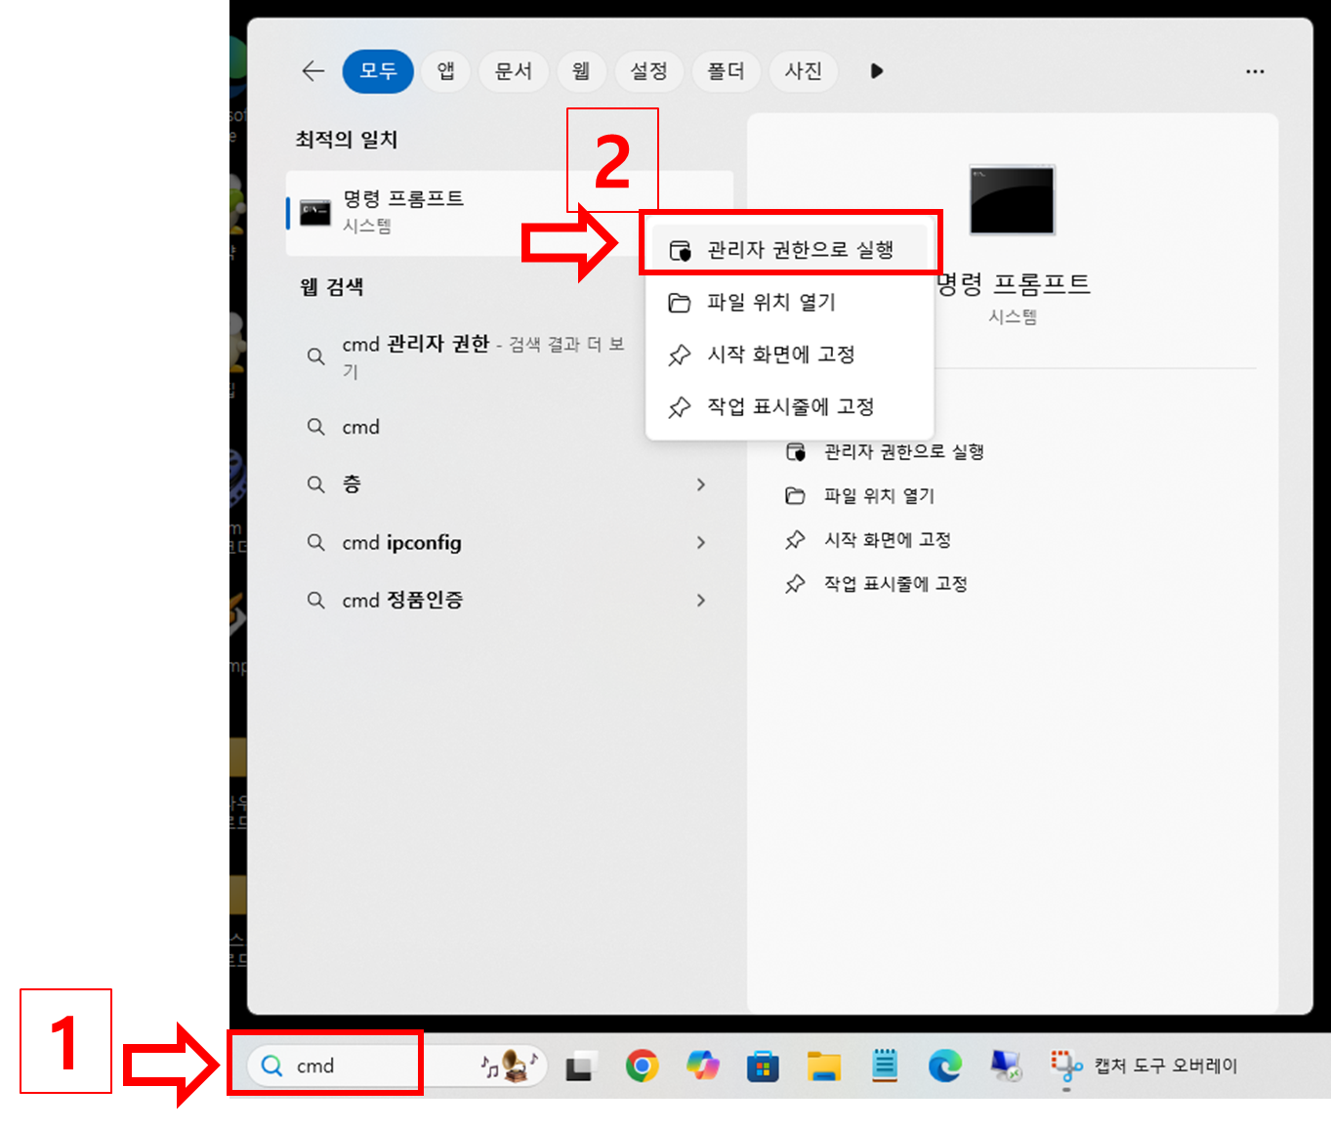Click shield icon in context menu

click(680, 251)
